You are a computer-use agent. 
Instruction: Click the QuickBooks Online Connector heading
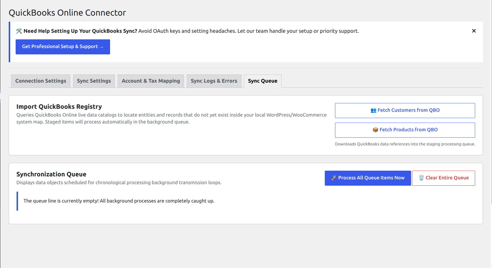(67, 13)
